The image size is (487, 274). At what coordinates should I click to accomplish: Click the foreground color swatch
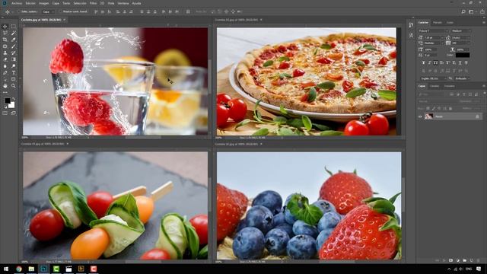(8, 100)
